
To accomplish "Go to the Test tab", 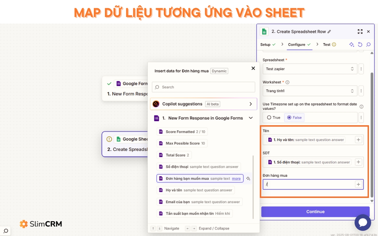I will coord(329,44).
